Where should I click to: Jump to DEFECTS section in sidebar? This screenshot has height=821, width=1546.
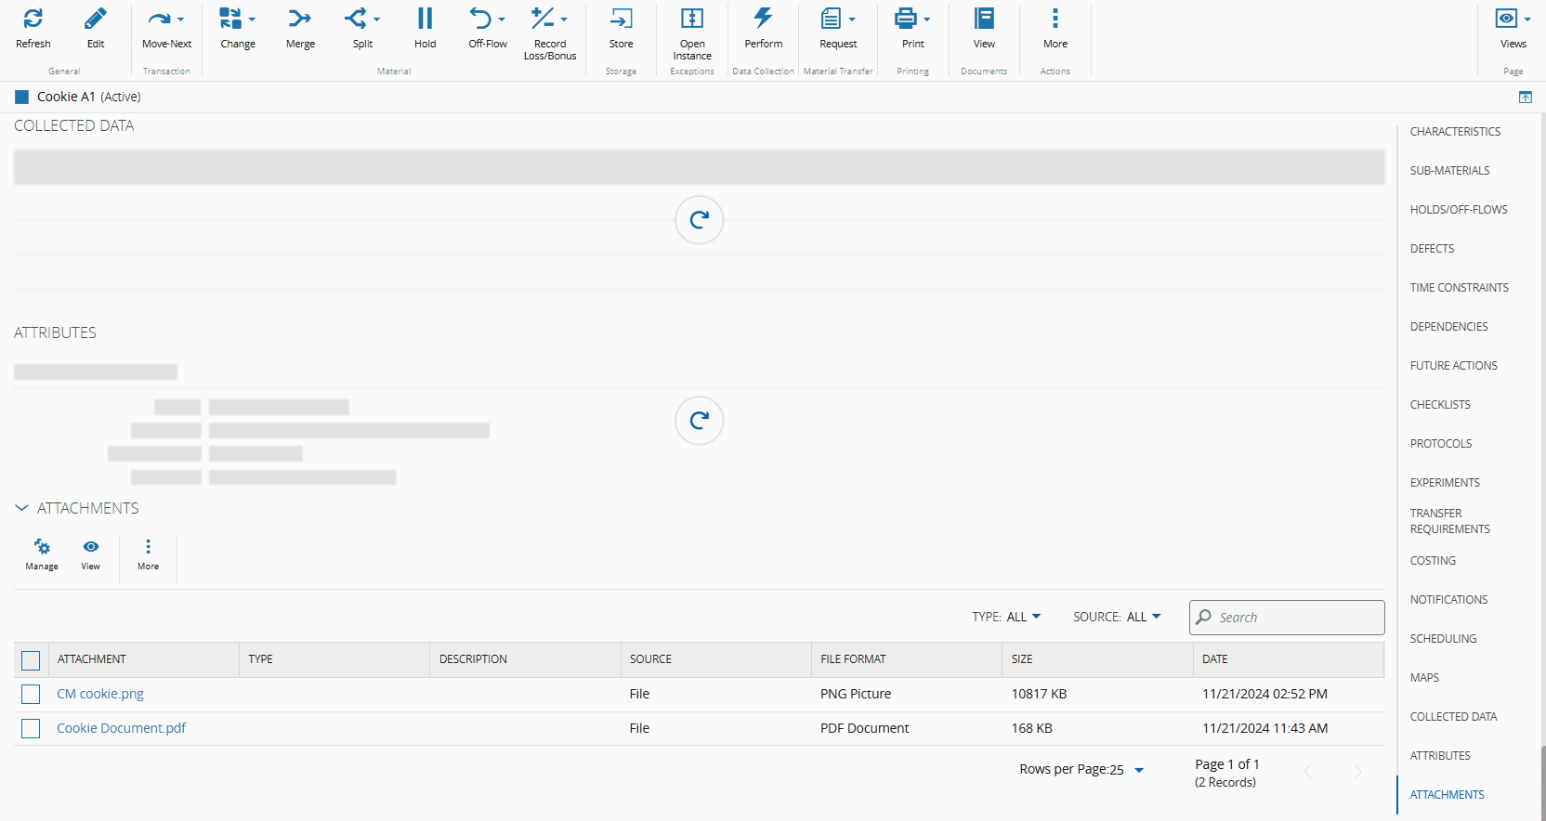1432,249
